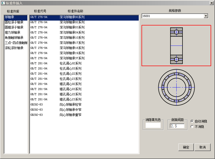Cancel with the 取消 button
Viewport: 215px width, 159px height.
(x=203, y=147)
